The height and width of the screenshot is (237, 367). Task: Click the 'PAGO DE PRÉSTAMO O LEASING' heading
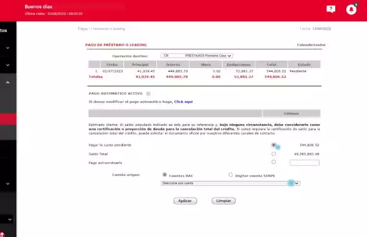116,45
